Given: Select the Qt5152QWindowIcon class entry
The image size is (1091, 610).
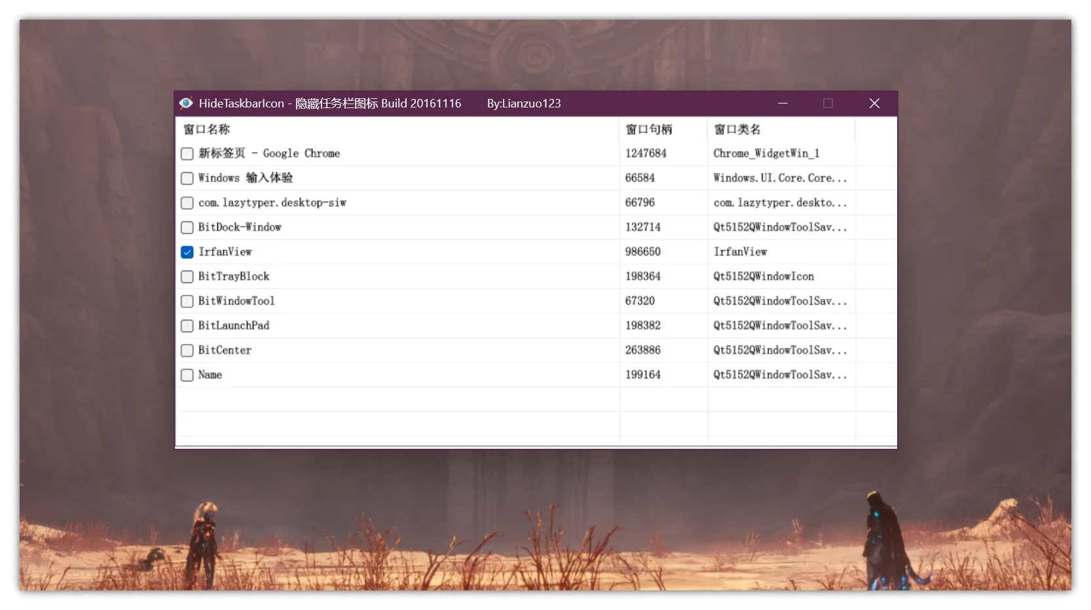Looking at the screenshot, I should point(763,276).
